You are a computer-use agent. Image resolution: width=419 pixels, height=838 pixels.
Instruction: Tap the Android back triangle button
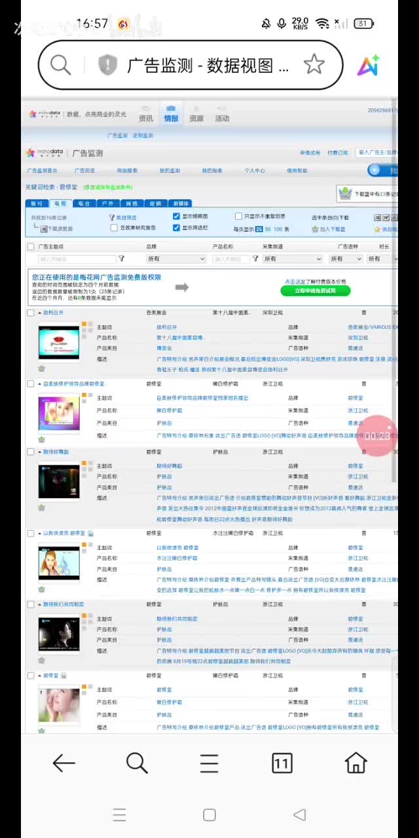point(300,815)
